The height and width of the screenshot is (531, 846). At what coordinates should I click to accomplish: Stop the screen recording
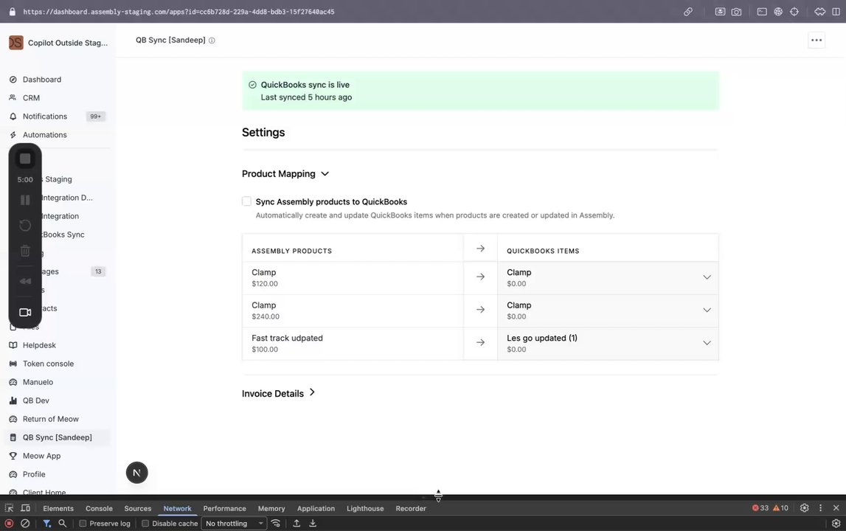click(x=25, y=159)
